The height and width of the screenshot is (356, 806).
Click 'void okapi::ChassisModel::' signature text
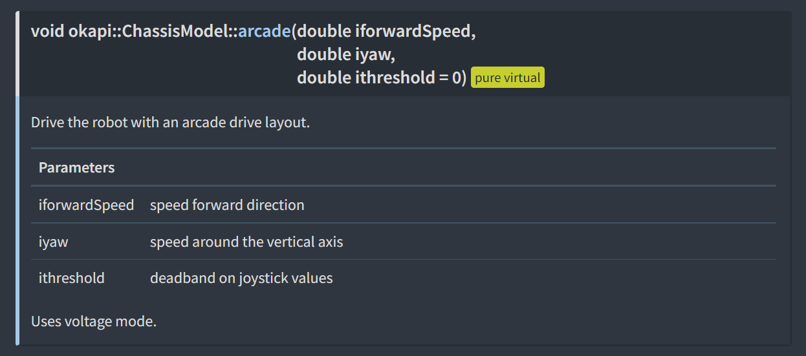[135, 32]
